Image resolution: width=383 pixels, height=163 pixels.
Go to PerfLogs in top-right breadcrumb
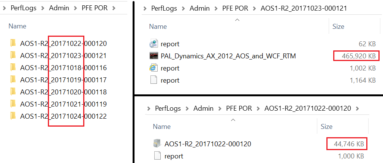click(164, 8)
